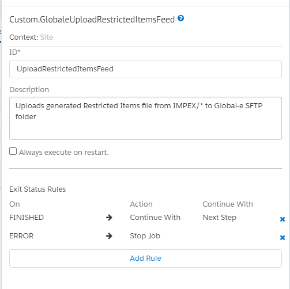Add a new exit status rule
Screen dimensions: 290x289
[145, 258]
